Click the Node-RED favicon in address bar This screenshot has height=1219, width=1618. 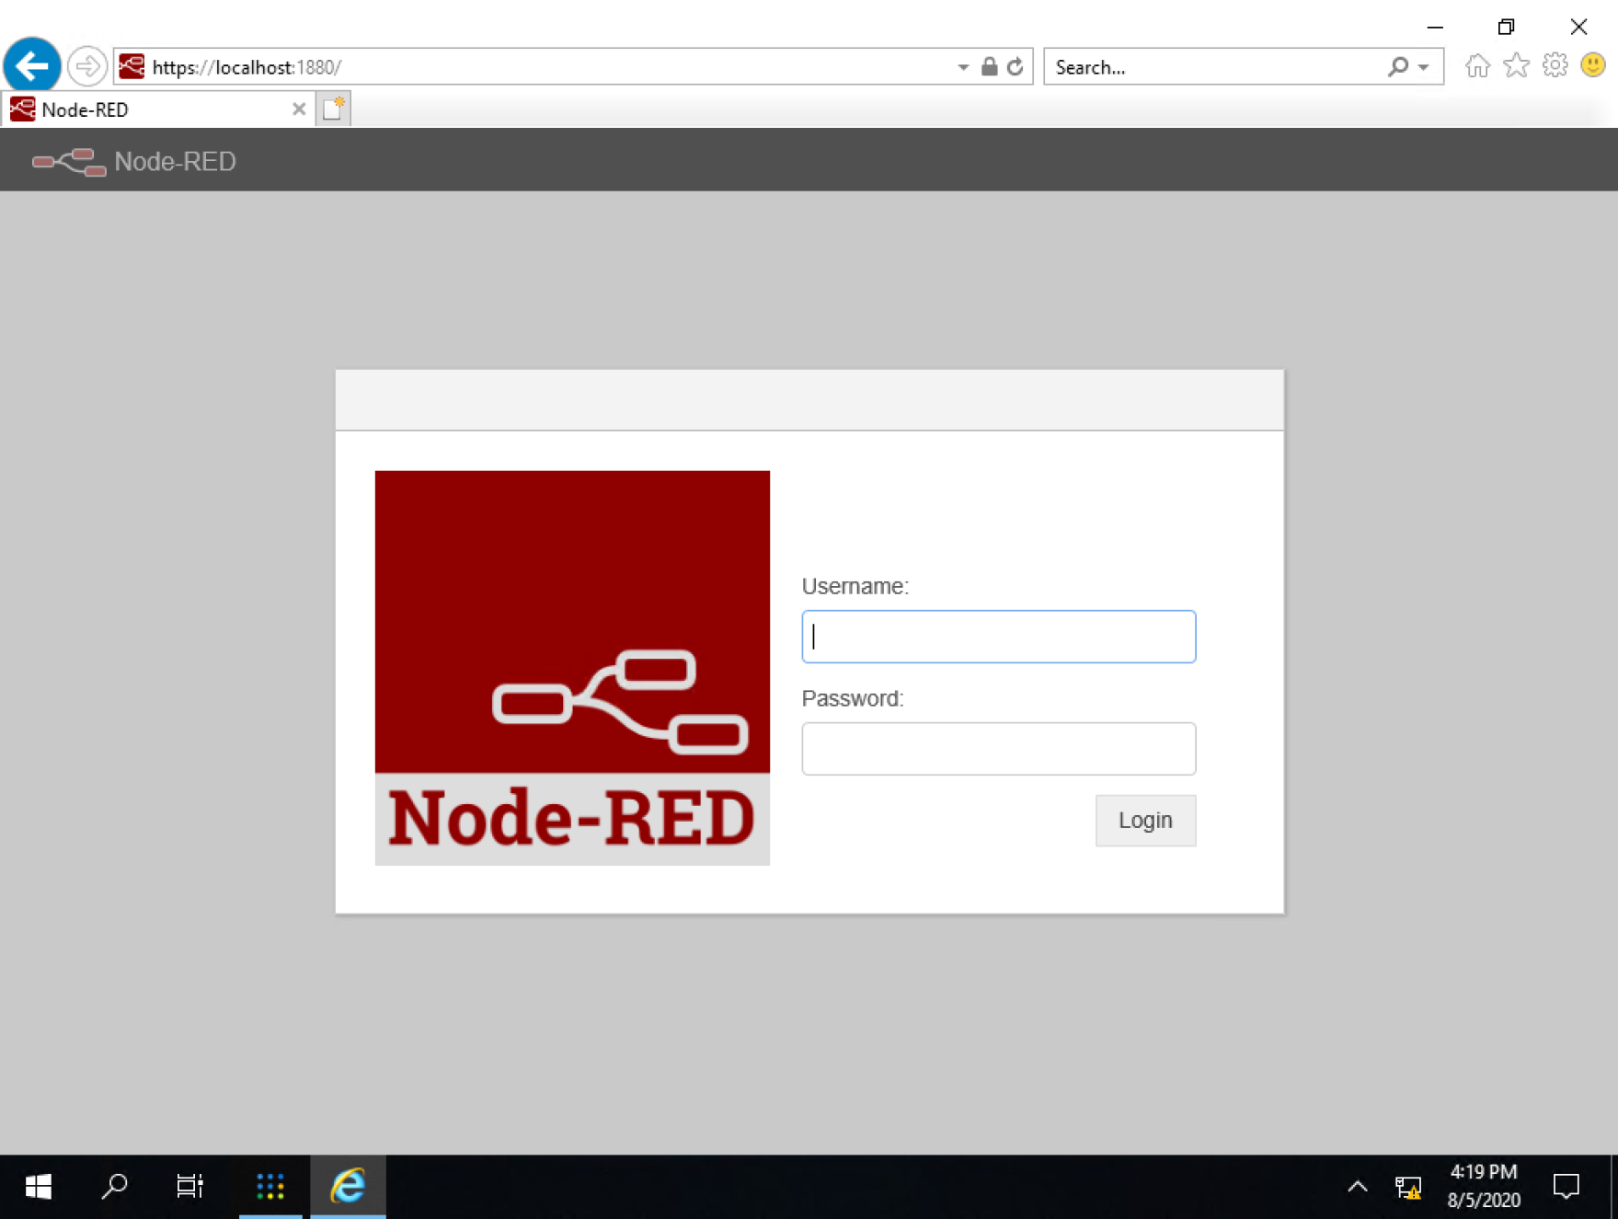tap(132, 66)
